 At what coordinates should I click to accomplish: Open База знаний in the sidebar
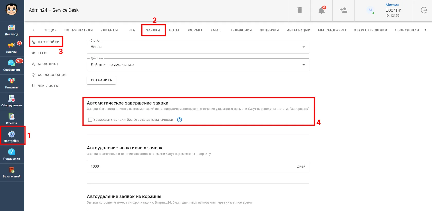[12, 173]
